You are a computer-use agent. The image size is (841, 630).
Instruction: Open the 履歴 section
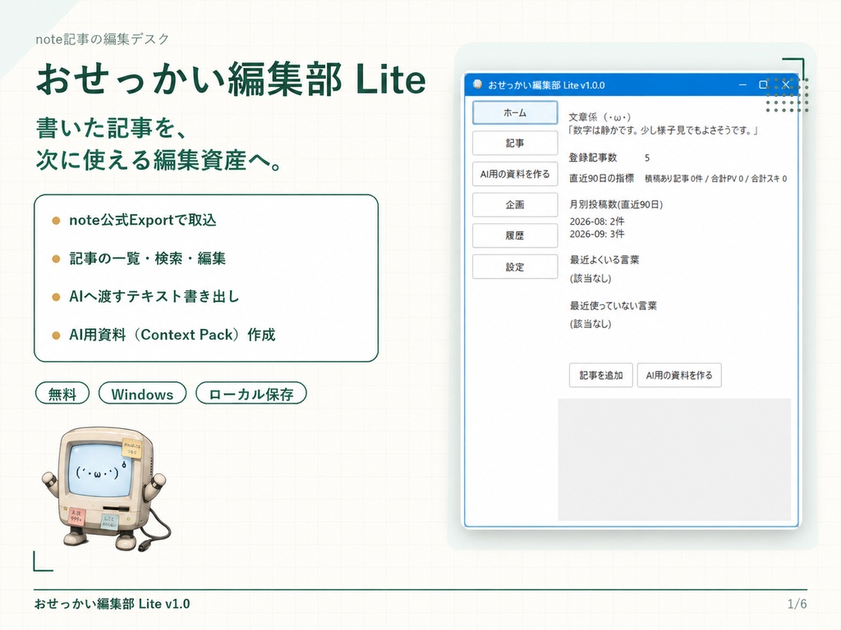(x=515, y=235)
